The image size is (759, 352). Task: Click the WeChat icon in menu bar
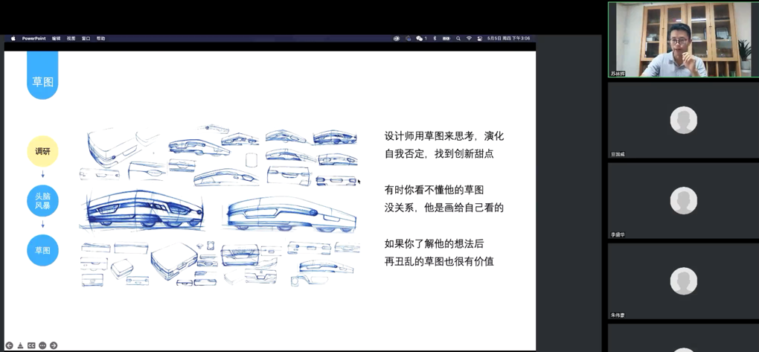420,39
